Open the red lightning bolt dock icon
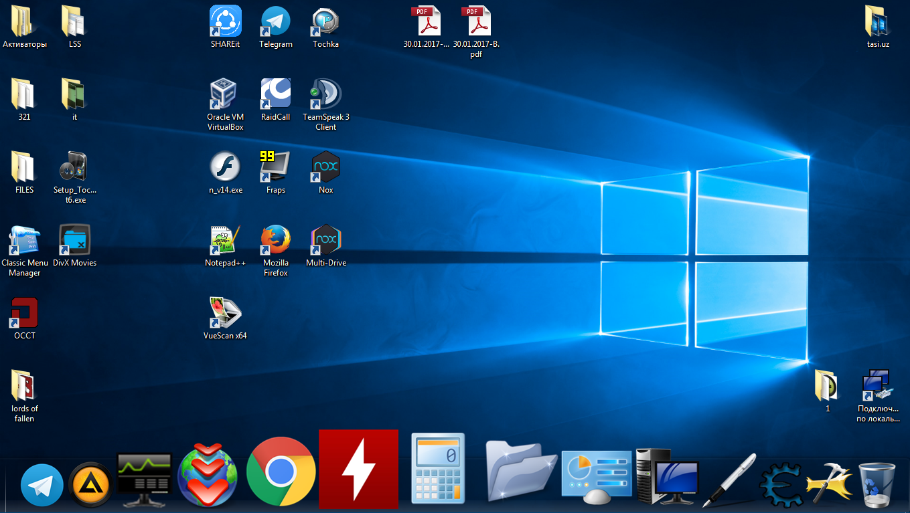The image size is (910, 513). 358,470
